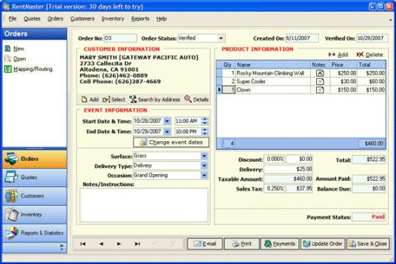Open notes for Super Cooler row
396x264 pixels.
320,82
